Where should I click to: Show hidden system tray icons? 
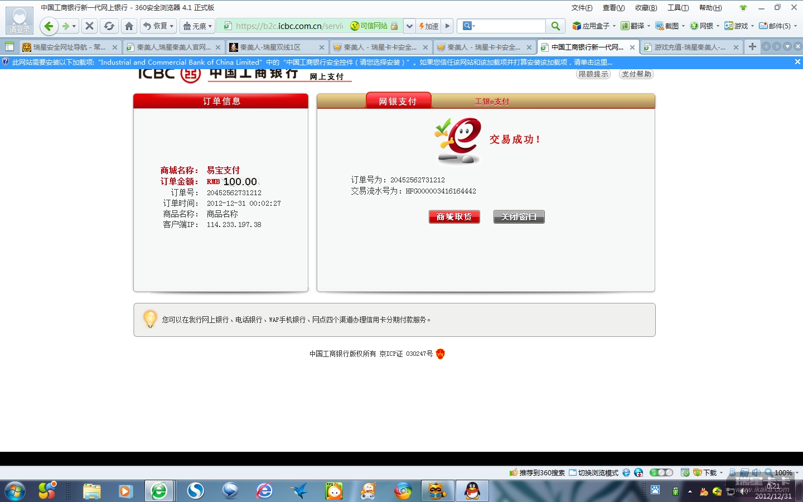[690, 491]
